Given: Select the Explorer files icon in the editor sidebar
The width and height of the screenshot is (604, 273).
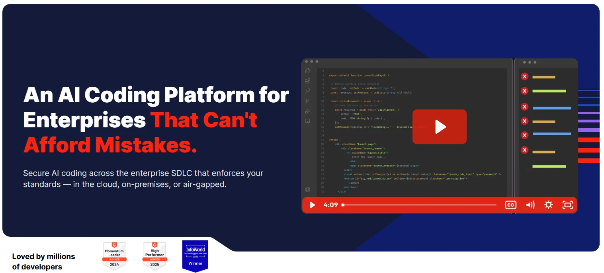Looking at the screenshot, I should (x=307, y=71).
